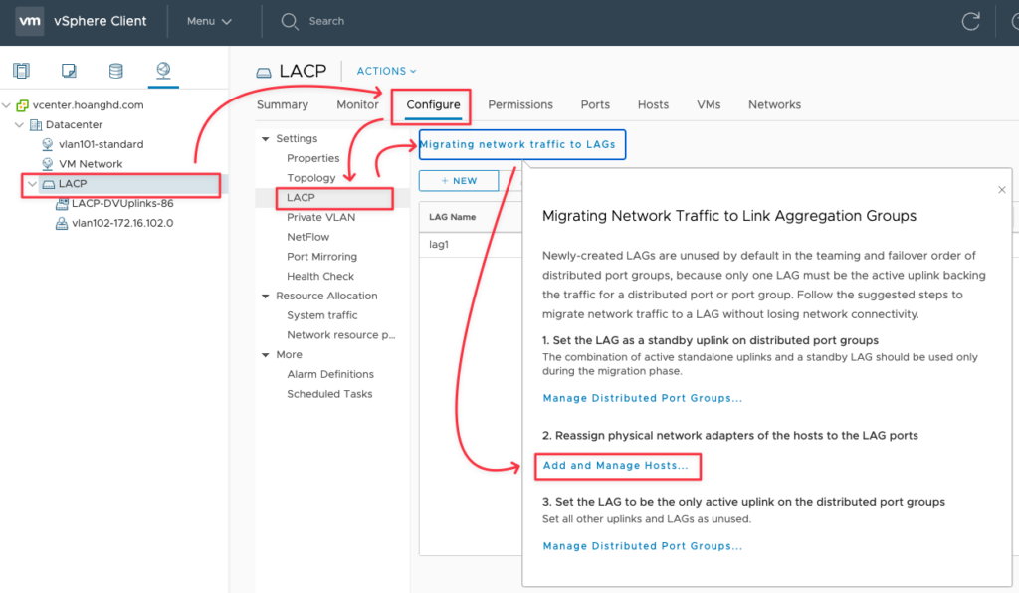Click the uplink port group icon beside LACP-DVUplinks-86
This screenshot has width=1019, height=593.
coord(62,203)
